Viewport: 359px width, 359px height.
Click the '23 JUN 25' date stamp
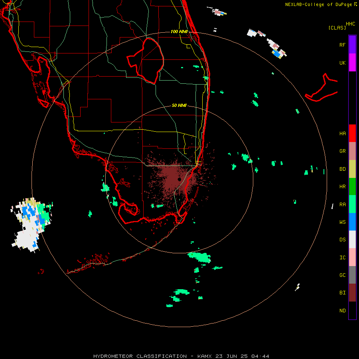(232, 356)
